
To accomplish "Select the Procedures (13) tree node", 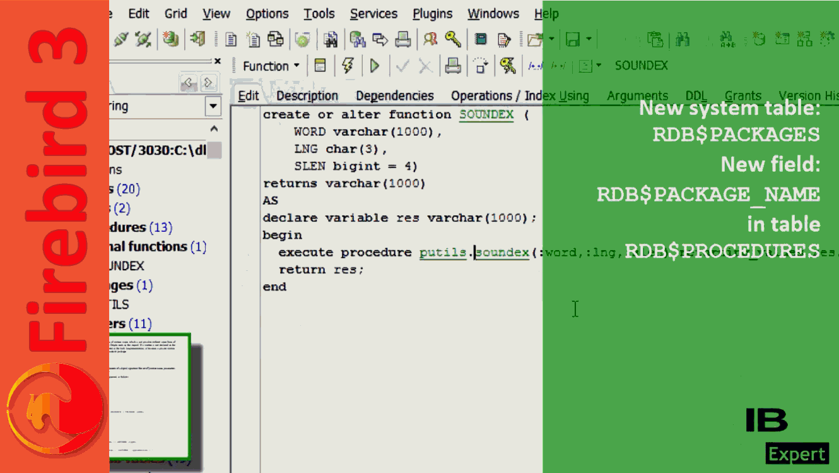I will pos(141,227).
